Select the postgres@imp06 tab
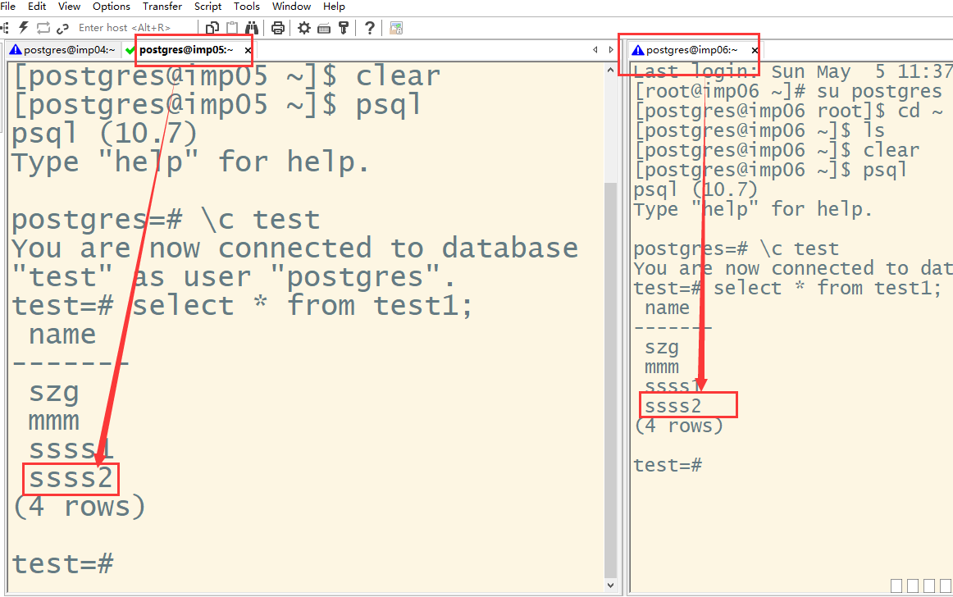The height and width of the screenshot is (597, 953). coord(691,50)
